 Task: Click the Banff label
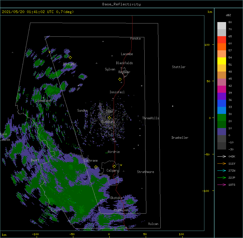pos(35,160)
